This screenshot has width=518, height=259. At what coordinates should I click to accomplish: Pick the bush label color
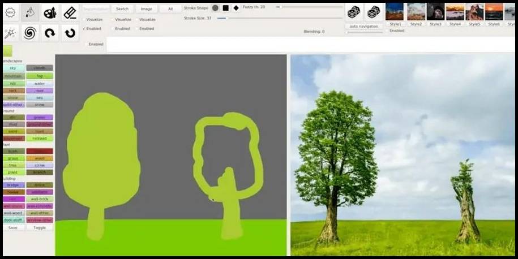13,151
